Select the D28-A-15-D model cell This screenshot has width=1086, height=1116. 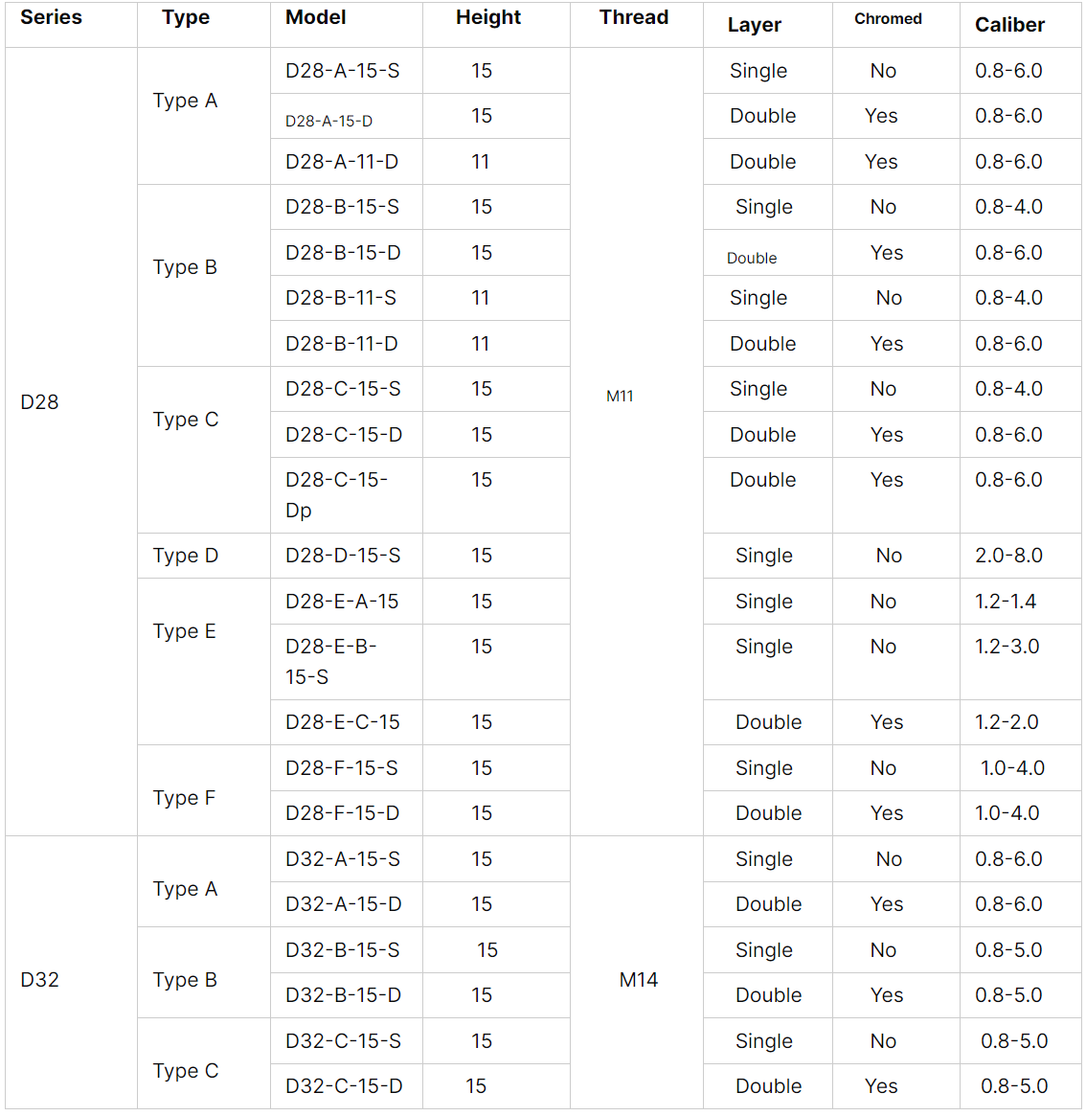pyautogui.click(x=346, y=116)
